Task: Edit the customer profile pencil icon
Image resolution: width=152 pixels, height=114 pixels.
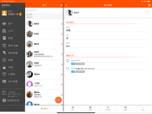Action: click(149, 5)
